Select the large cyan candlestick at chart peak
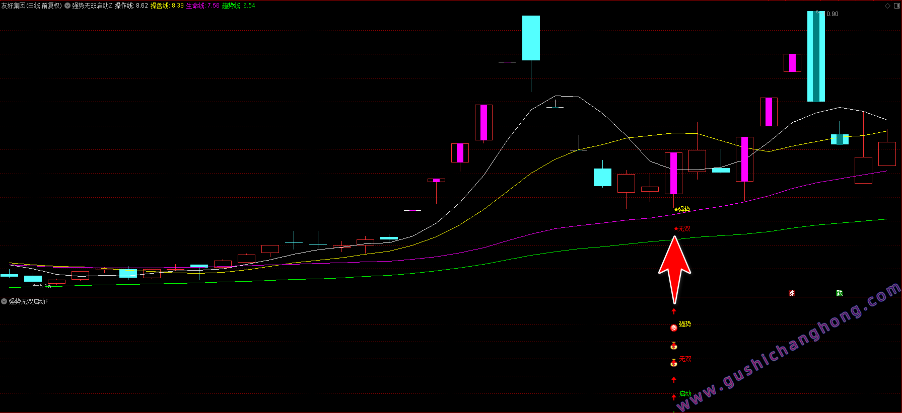The image size is (902, 413). [x=531, y=38]
